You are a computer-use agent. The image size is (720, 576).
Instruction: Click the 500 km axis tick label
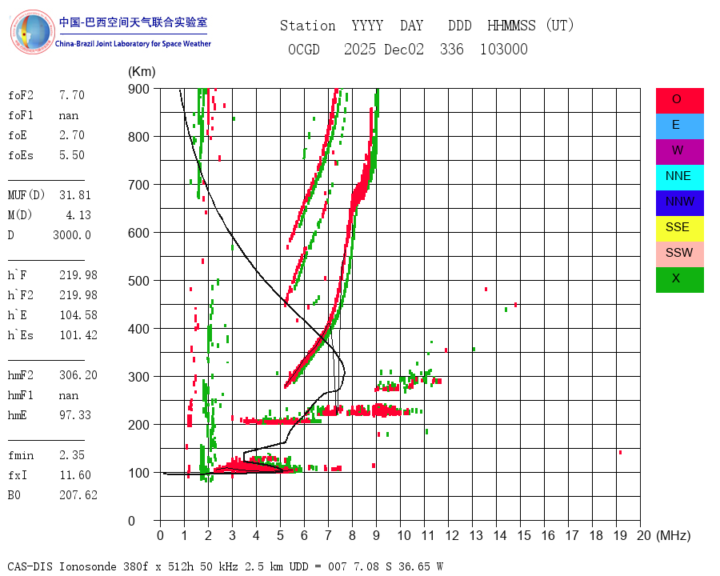138,281
